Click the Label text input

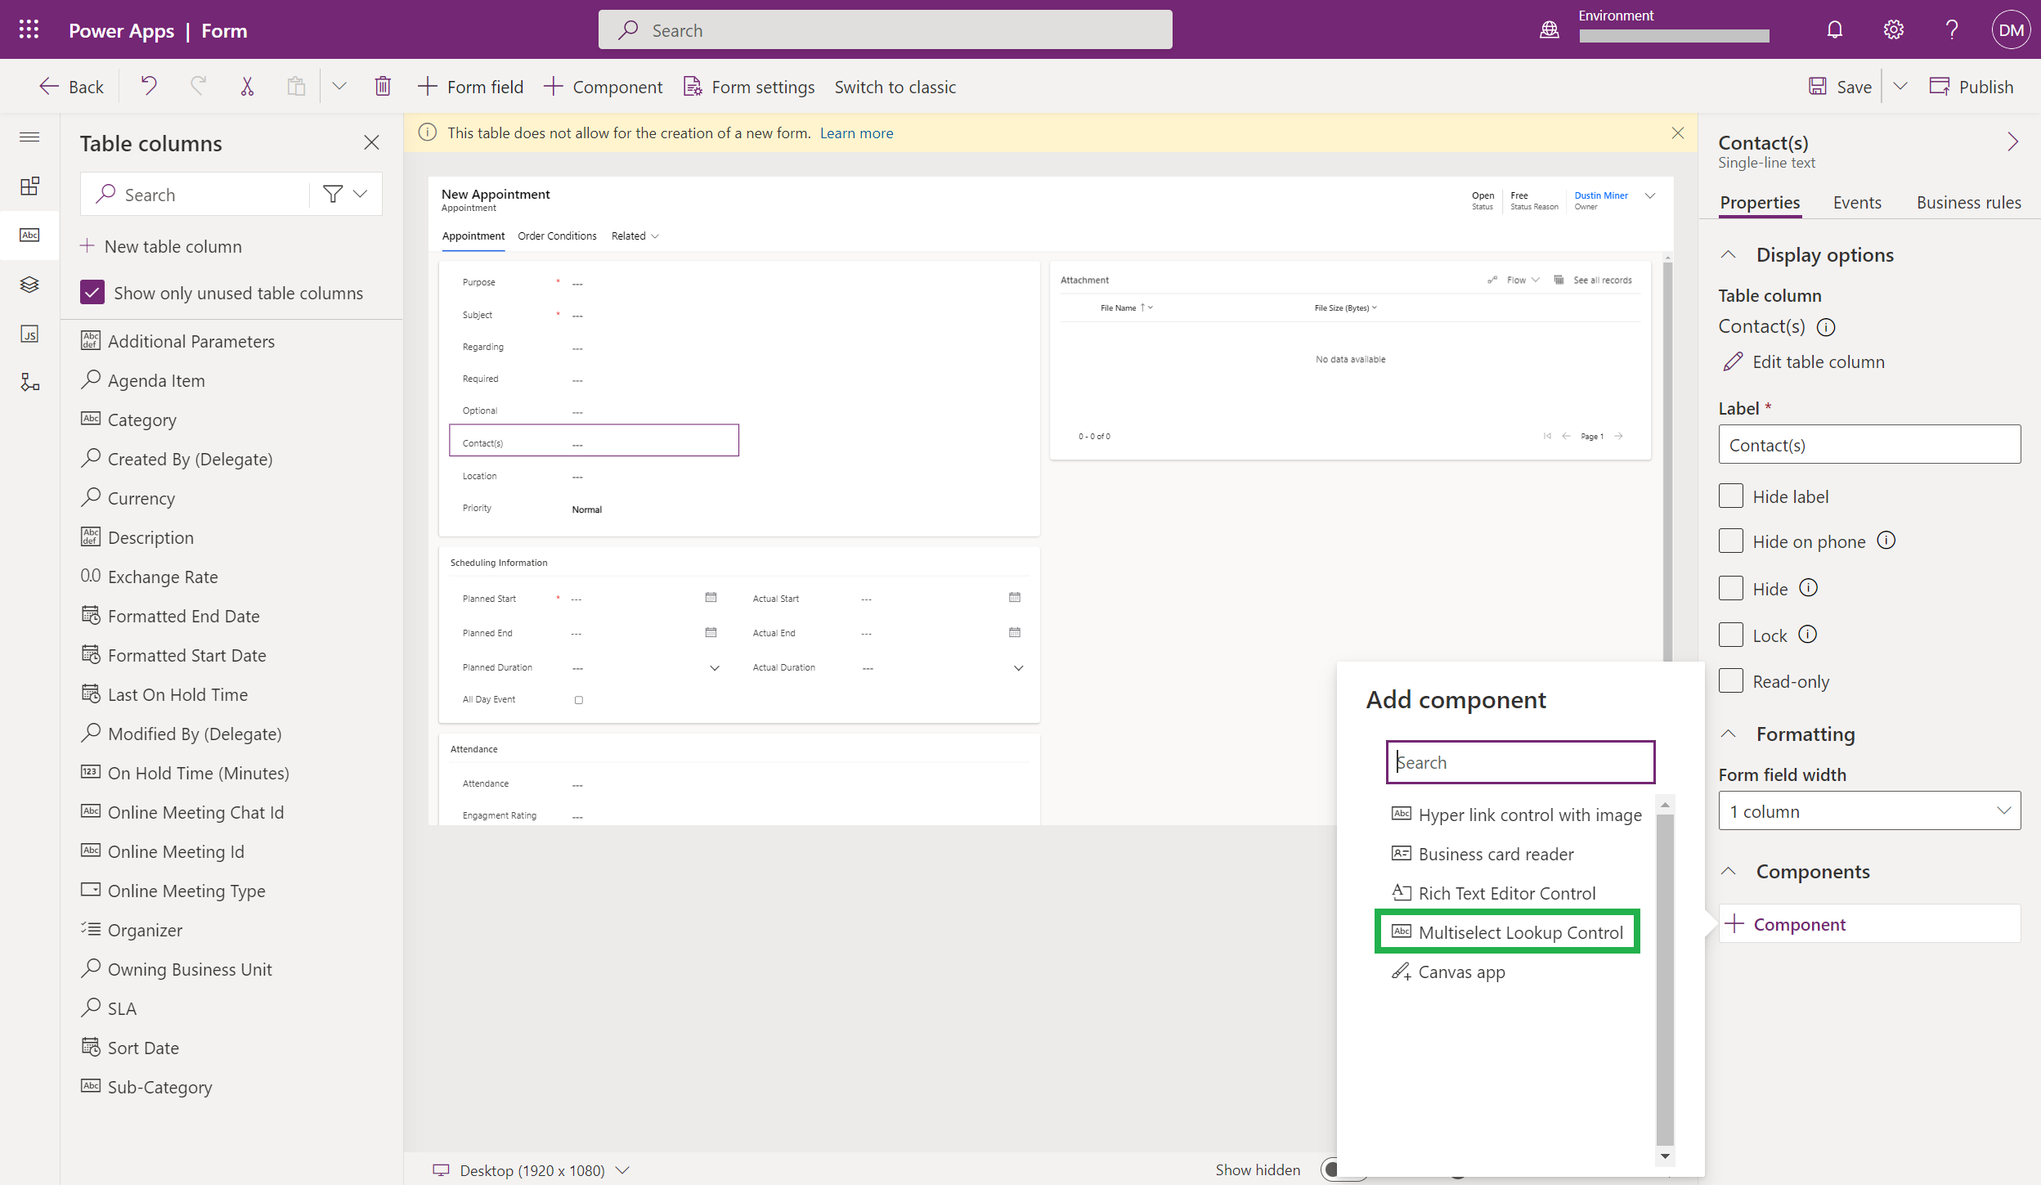(x=1868, y=444)
